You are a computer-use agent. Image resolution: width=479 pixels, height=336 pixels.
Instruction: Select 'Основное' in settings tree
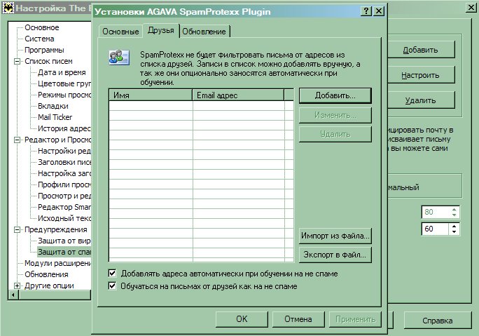(42, 27)
